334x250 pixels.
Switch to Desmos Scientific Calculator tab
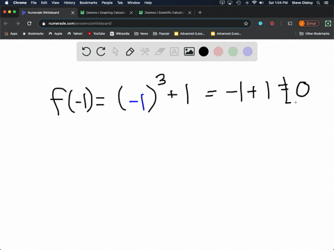(164, 12)
